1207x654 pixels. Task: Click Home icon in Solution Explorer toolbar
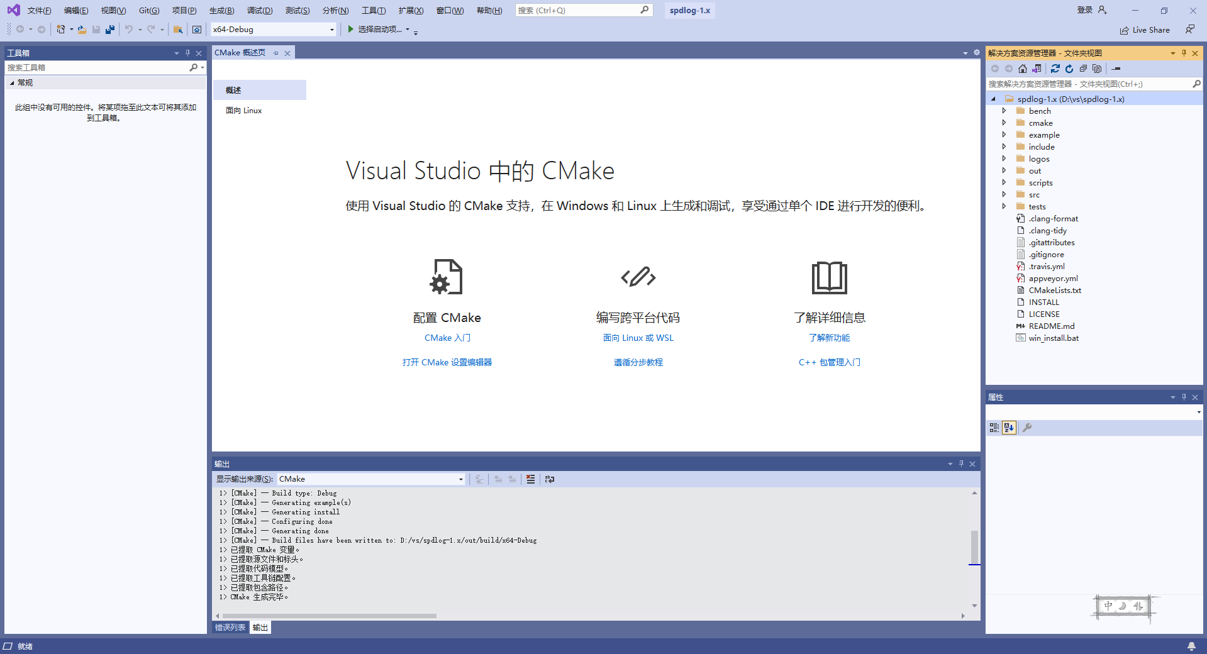click(x=1023, y=69)
